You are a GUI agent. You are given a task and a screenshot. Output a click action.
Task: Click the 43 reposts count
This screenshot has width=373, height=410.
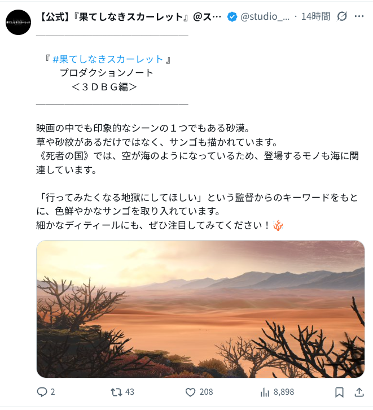pos(130,392)
